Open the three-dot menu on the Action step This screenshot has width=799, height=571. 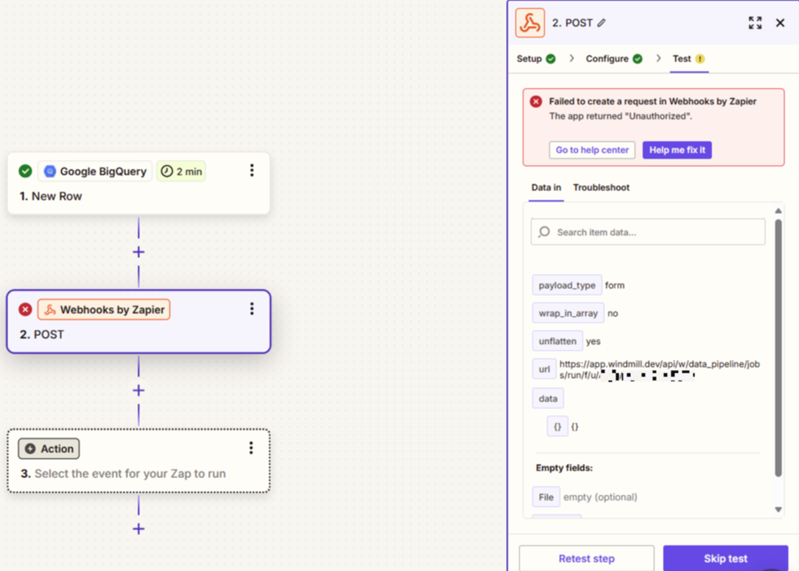(250, 448)
